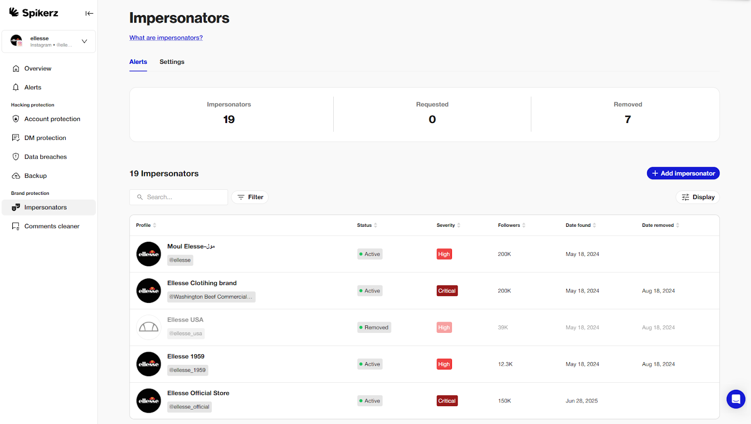Toggle sorting on the Followers column
The width and height of the screenshot is (751, 424).
[x=524, y=225]
